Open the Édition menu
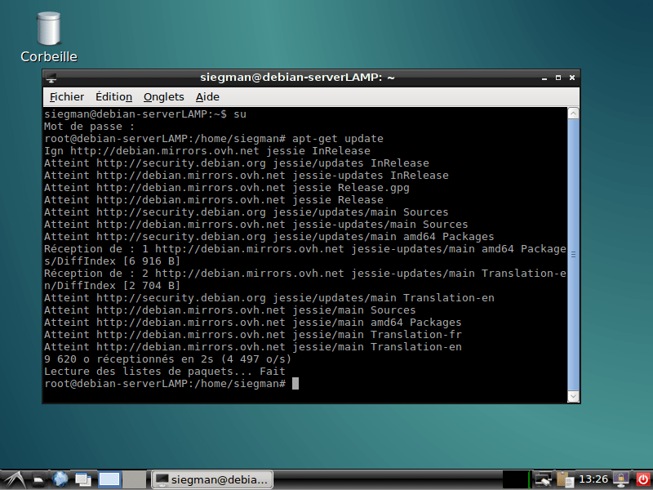Viewport: 653px width, 490px height. click(113, 96)
